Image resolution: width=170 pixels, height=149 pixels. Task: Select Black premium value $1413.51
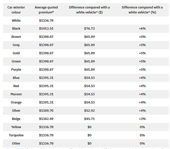pyautogui.click(x=46, y=29)
